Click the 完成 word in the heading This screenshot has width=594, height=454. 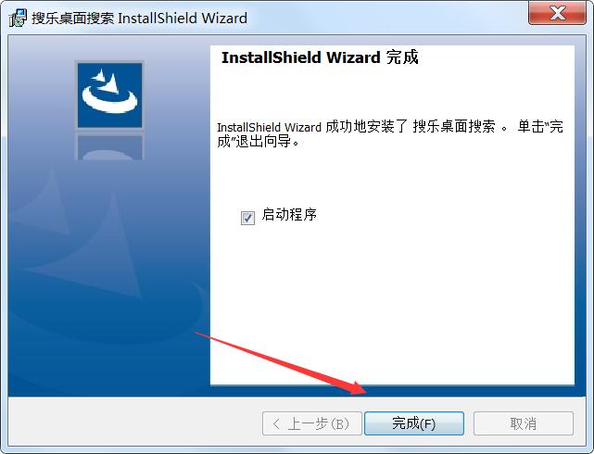(x=402, y=57)
